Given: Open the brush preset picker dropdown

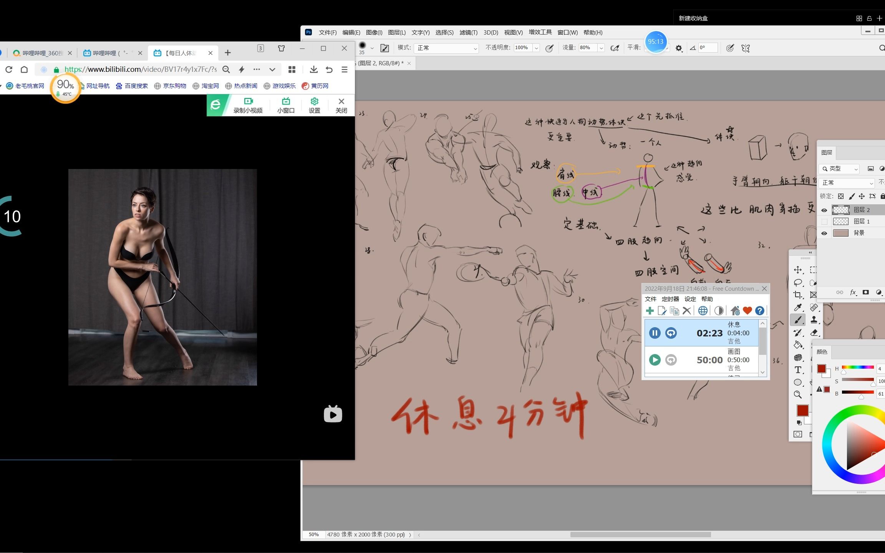Looking at the screenshot, I should (372, 48).
